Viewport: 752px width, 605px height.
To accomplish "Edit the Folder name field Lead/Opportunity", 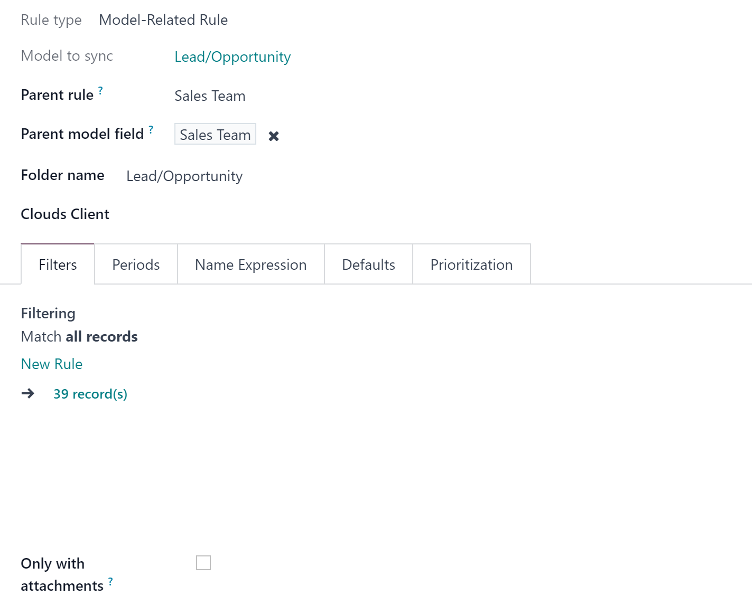I will click(184, 176).
